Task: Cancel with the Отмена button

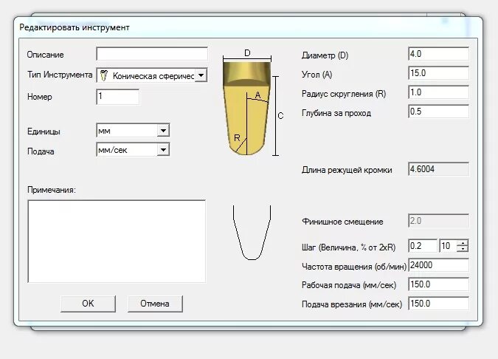Action: coord(155,304)
